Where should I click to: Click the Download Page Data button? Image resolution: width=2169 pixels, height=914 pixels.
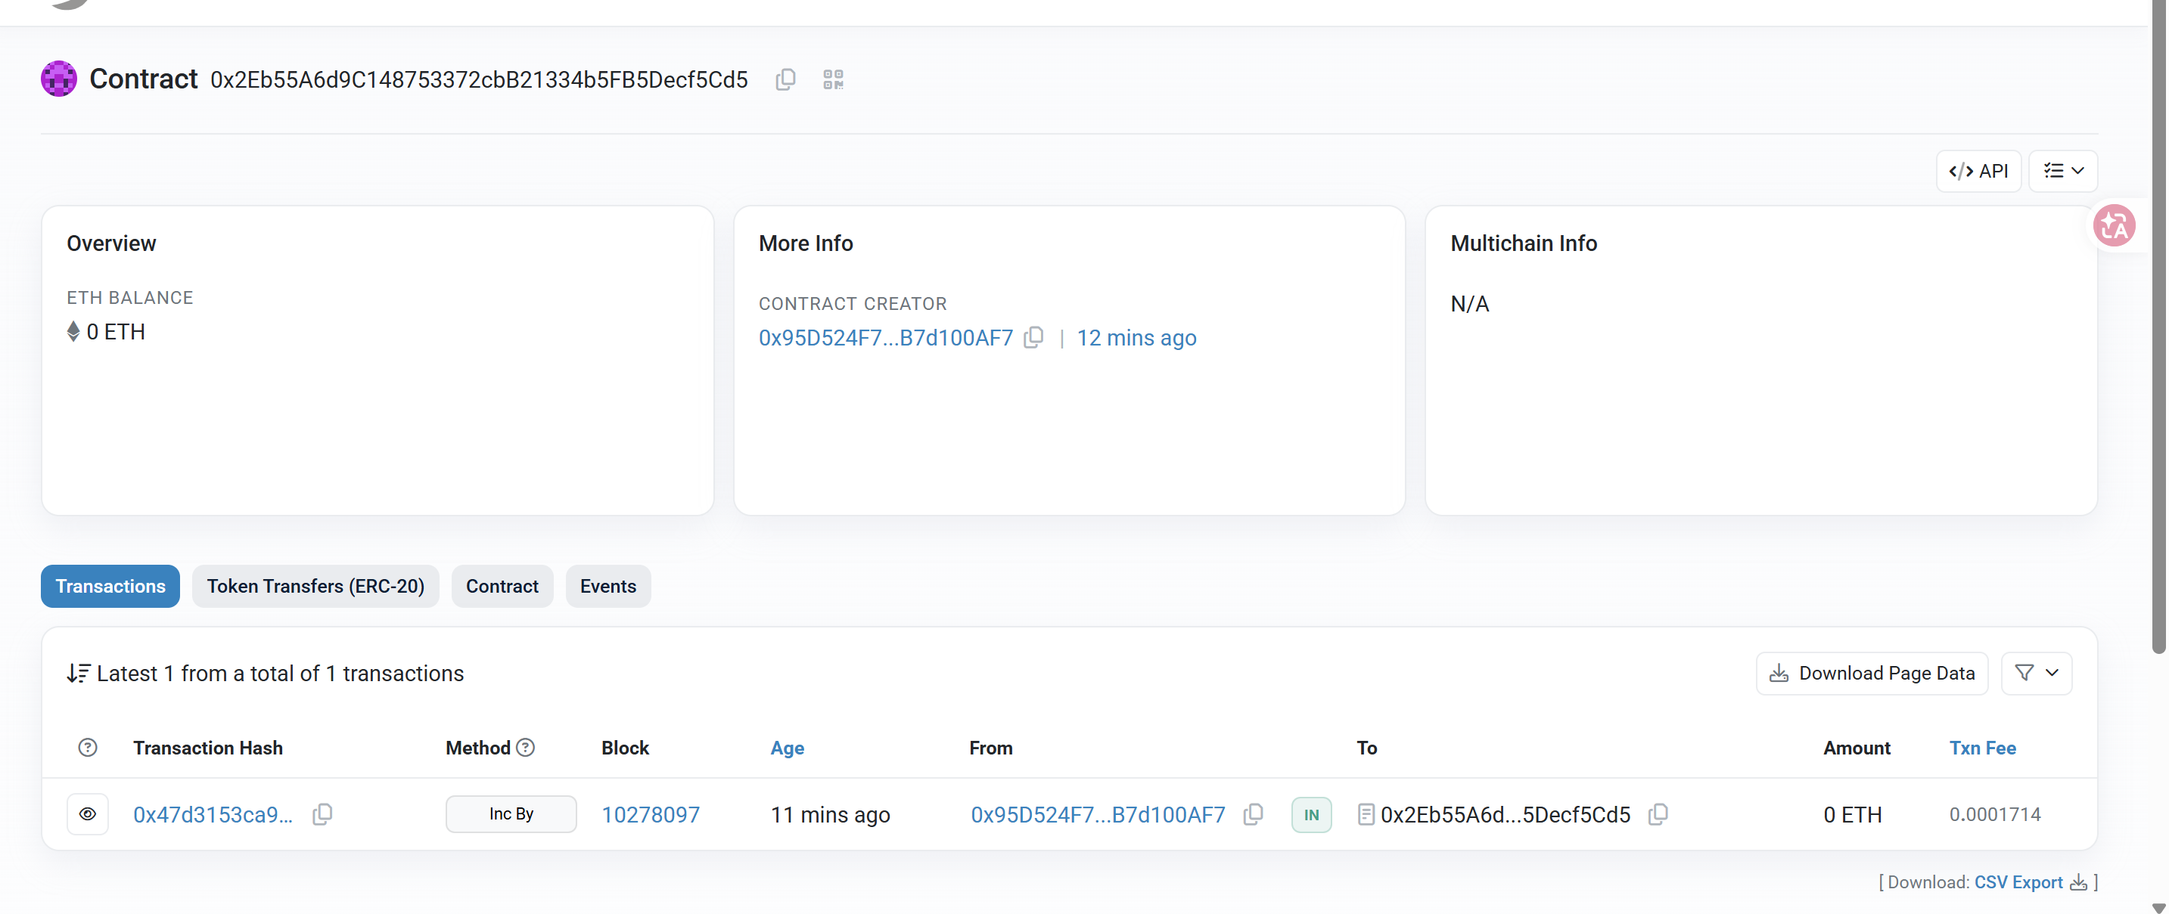pos(1871,672)
